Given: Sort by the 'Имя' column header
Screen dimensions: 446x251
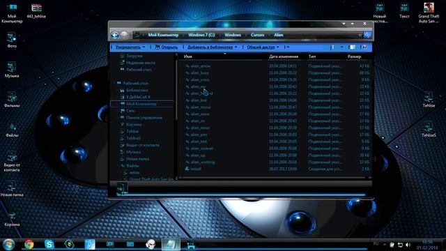Looking at the screenshot, I should tap(187, 56).
